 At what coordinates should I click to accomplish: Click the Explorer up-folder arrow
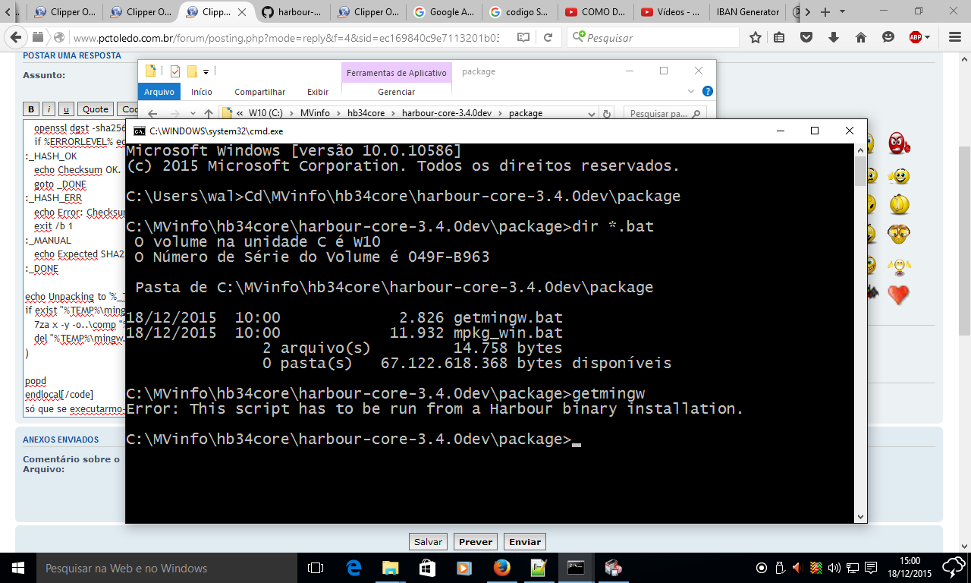tap(209, 114)
